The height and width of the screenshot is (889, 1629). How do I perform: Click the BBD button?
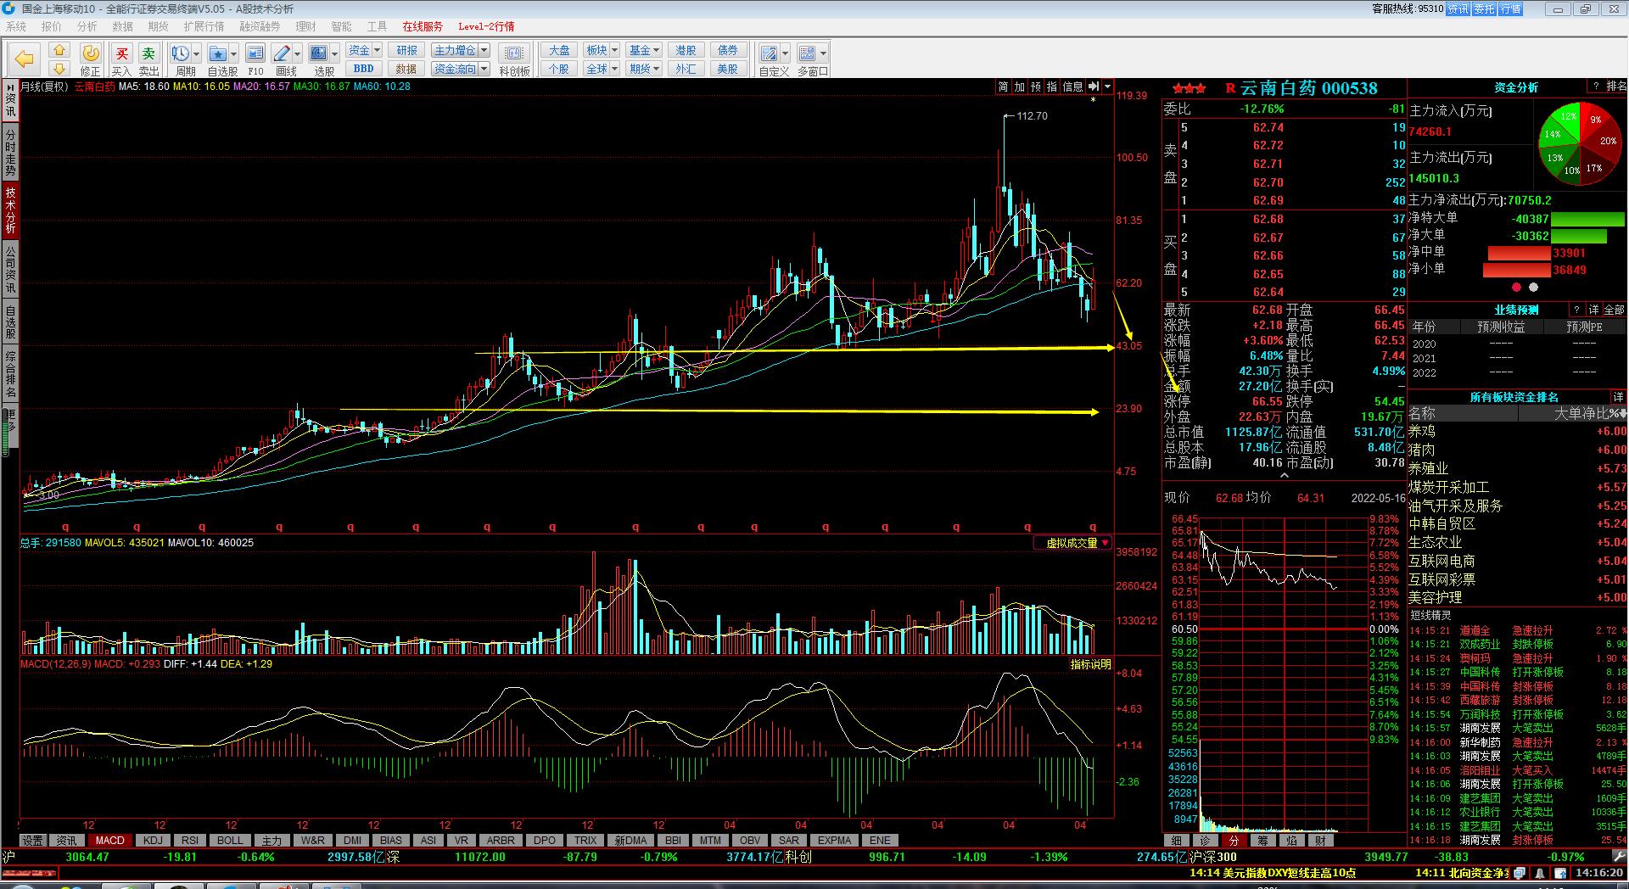[364, 69]
